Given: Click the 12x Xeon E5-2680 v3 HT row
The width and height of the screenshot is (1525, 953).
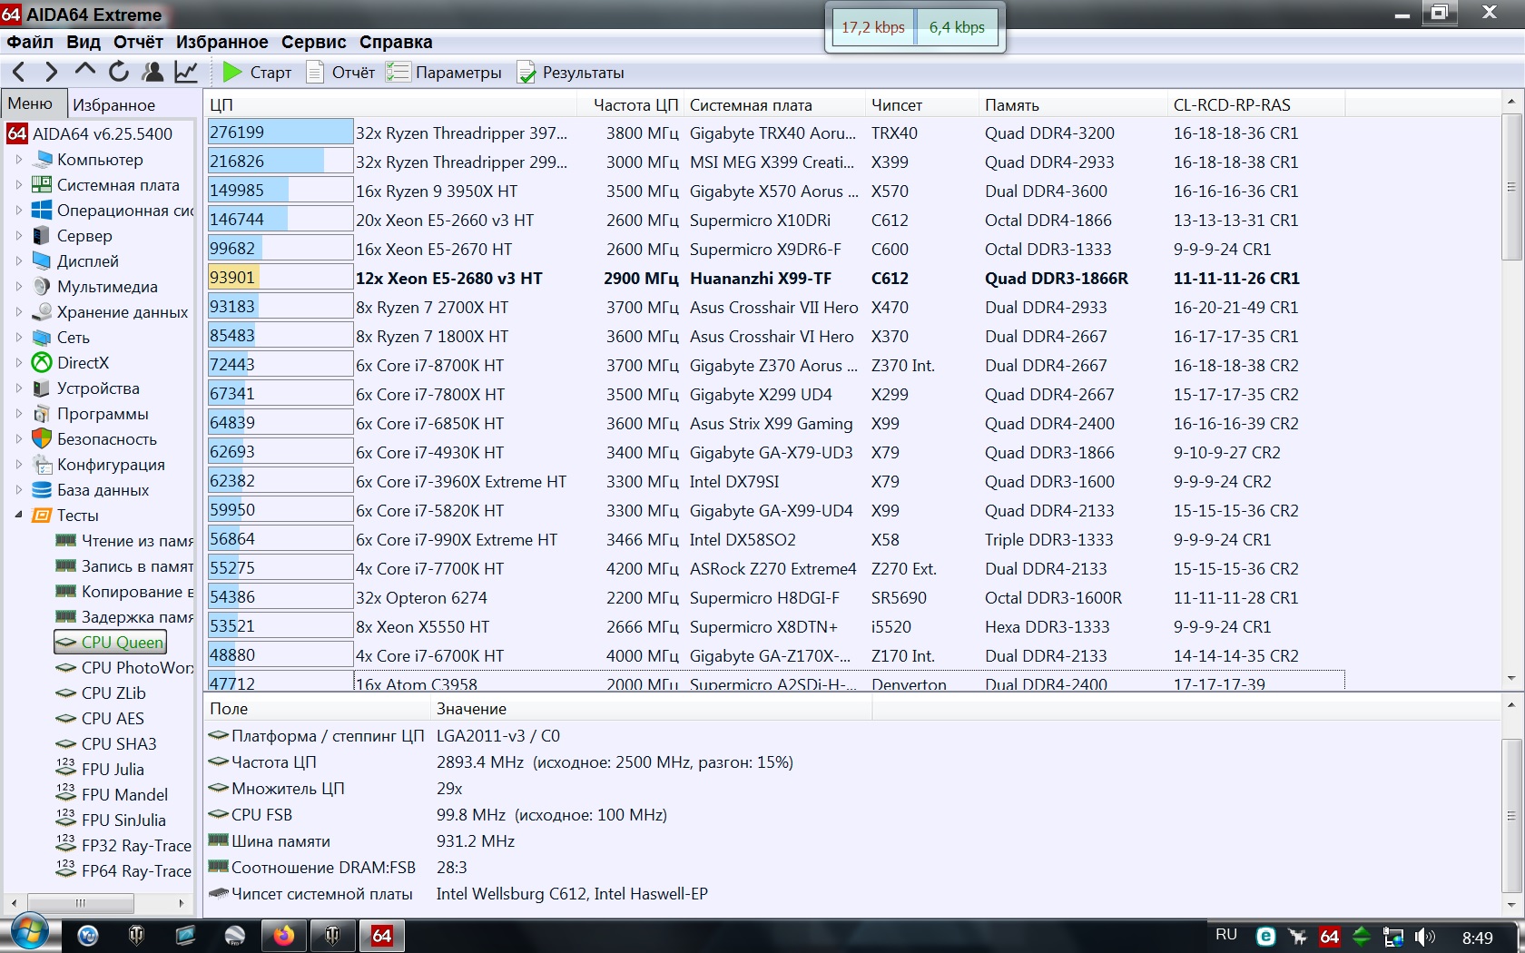Looking at the screenshot, I should 776,279.
